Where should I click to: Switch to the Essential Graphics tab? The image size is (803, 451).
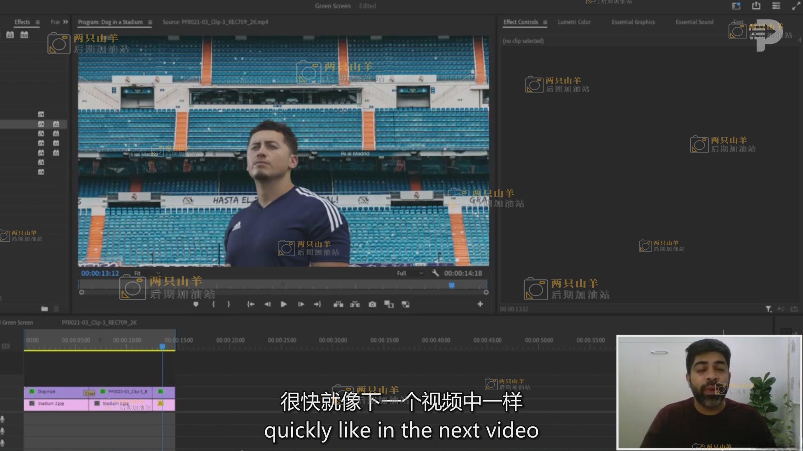tap(633, 22)
